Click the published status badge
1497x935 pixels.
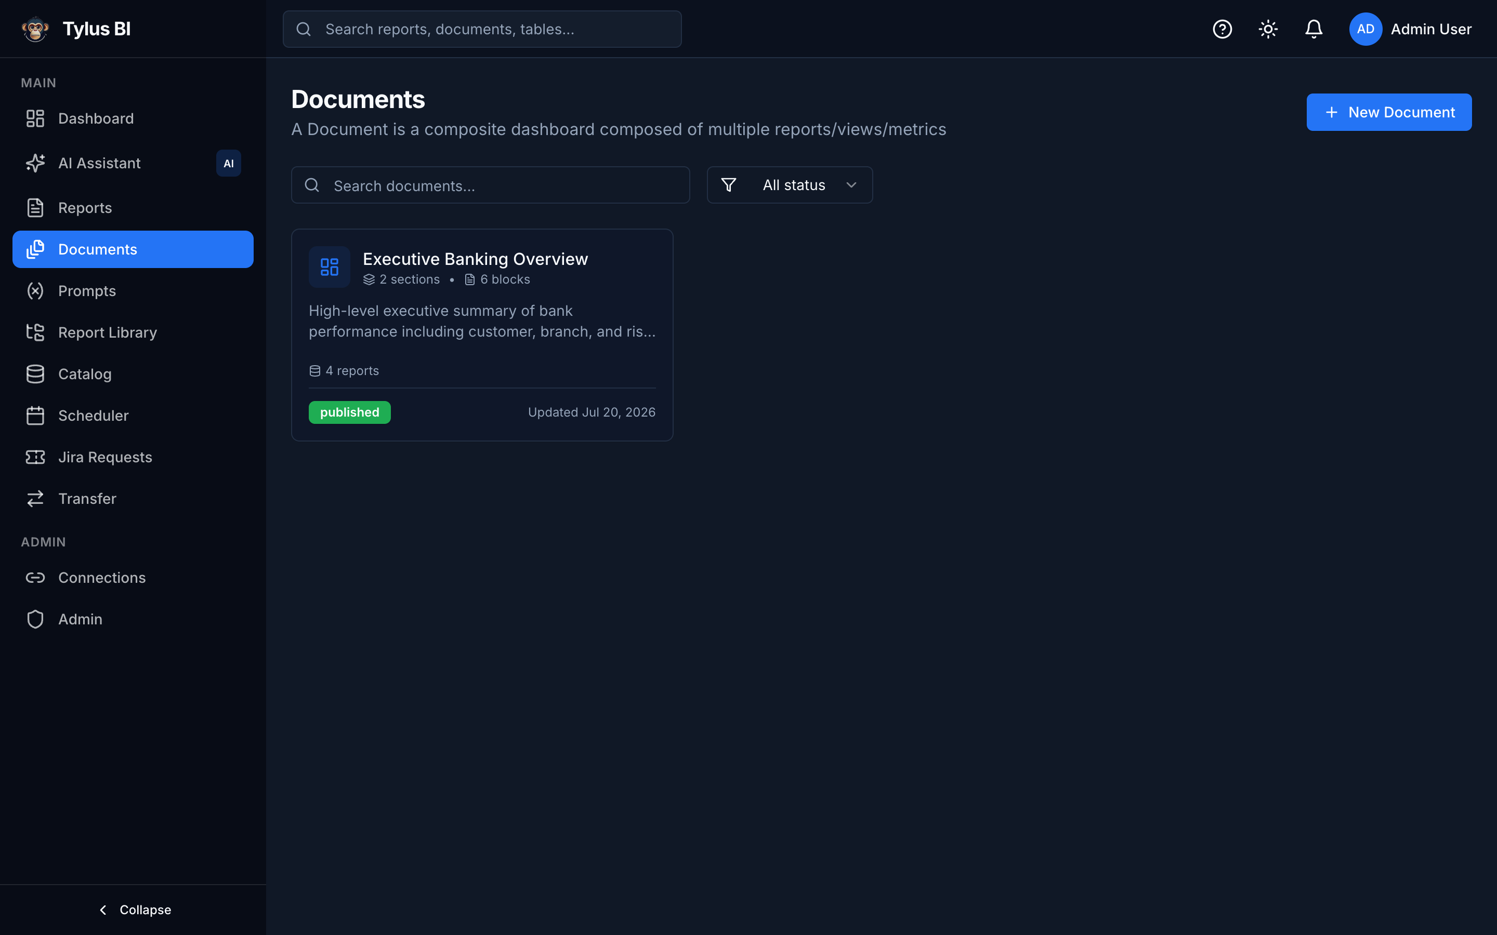click(349, 412)
